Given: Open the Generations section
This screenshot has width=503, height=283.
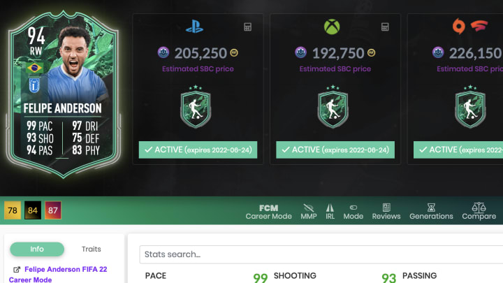Looking at the screenshot, I should (431, 212).
